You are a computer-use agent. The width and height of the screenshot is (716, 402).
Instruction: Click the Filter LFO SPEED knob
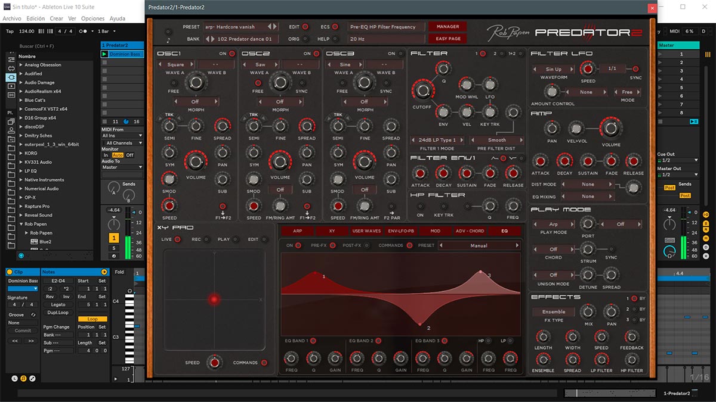pos(588,69)
